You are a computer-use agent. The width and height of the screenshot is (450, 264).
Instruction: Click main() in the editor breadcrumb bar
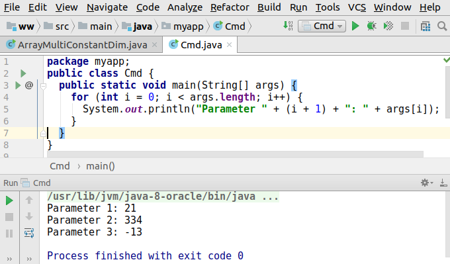[101, 166]
